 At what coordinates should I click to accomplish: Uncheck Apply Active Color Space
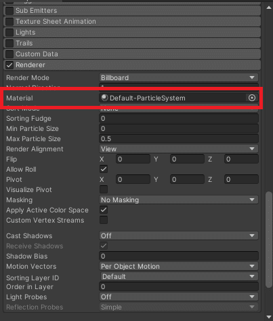[x=104, y=210]
